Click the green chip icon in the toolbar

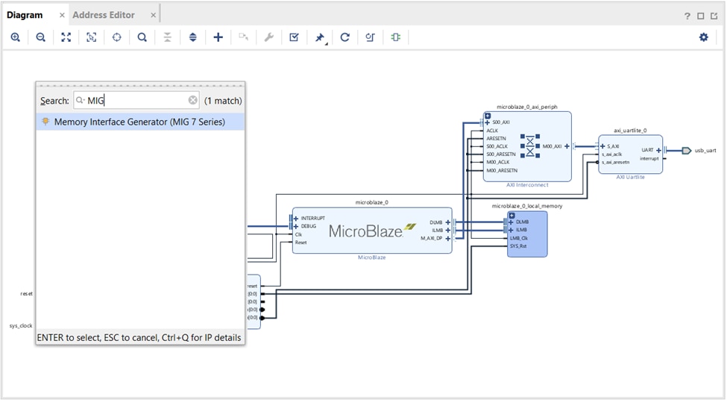point(395,37)
